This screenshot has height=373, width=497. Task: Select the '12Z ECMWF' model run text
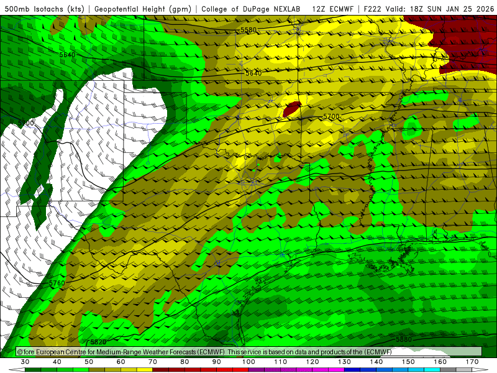(x=332, y=9)
